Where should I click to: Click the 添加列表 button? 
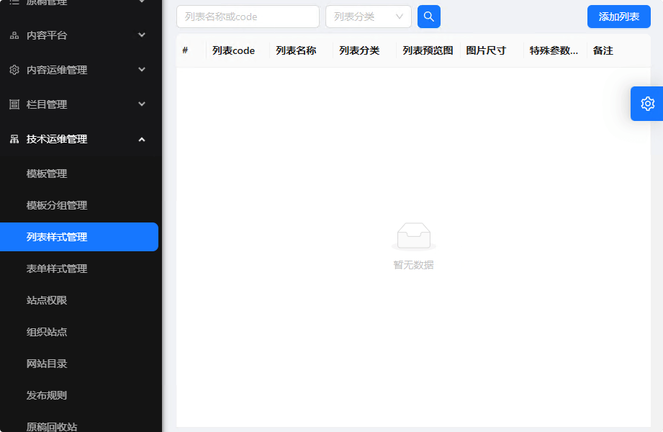[x=618, y=17]
